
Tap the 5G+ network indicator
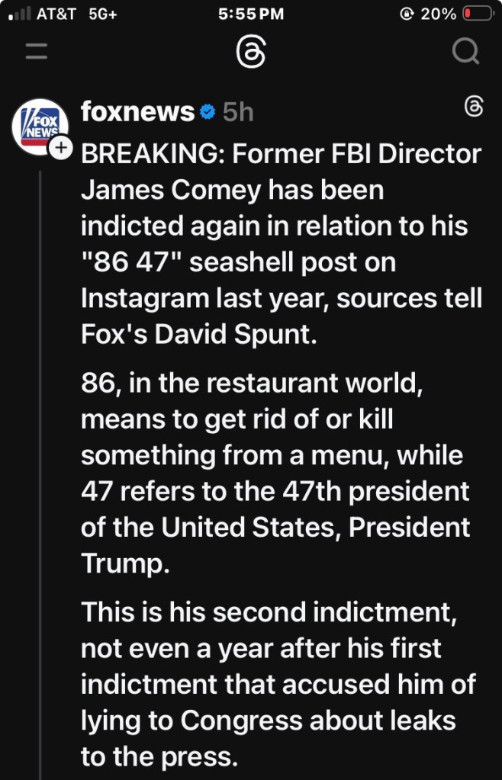click(x=103, y=14)
